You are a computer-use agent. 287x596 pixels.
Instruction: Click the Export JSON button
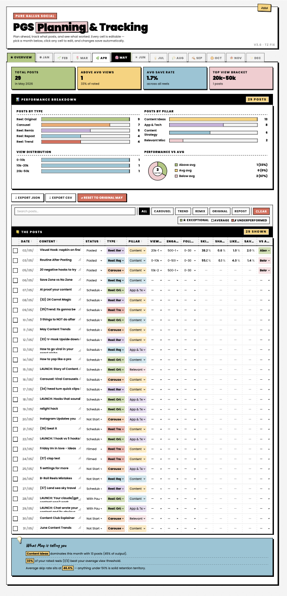(28, 198)
